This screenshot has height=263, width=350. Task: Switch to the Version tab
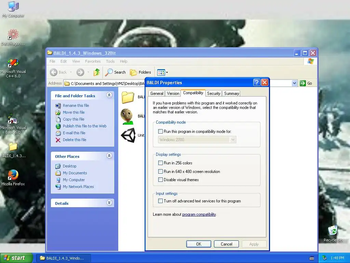pyautogui.click(x=173, y=93)
